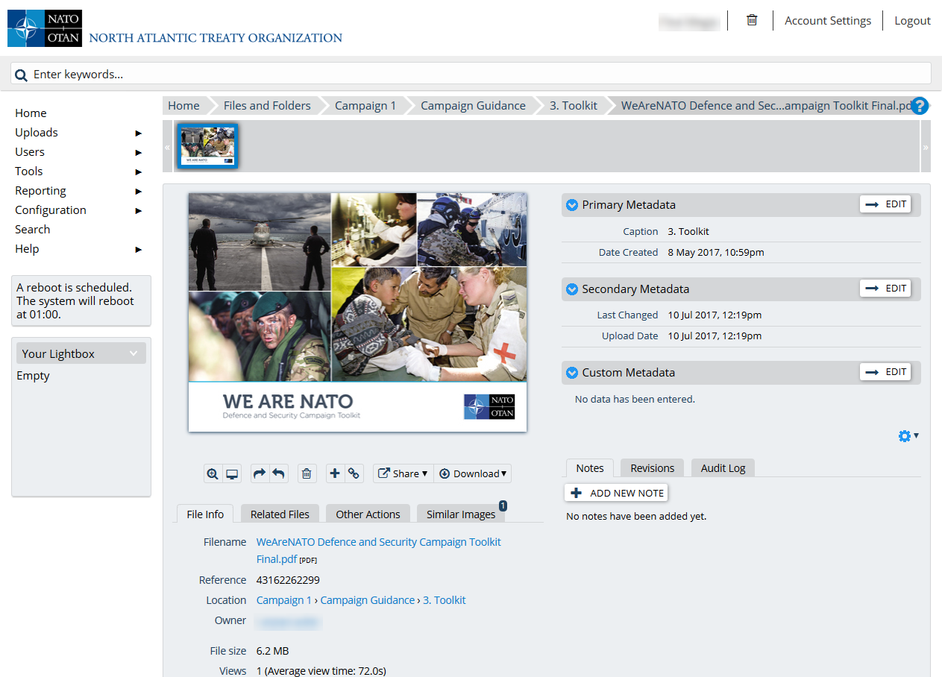Switch to the Other Actions tab

(x=368, y=514)
